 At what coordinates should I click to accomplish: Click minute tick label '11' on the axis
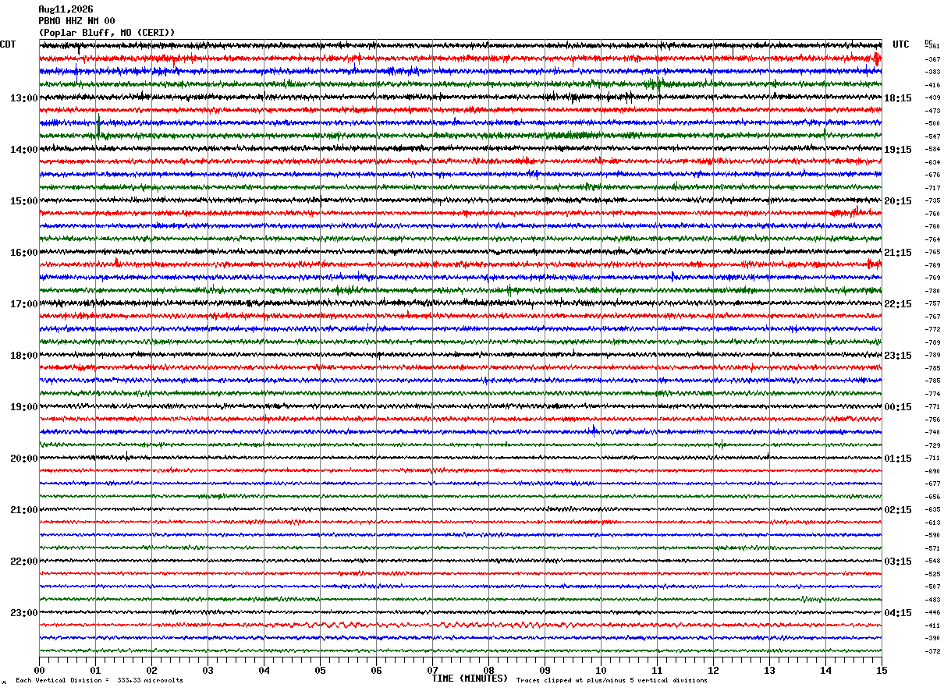coord(657,670)
